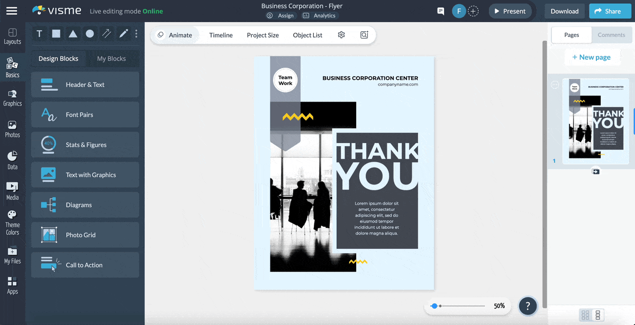Viewport: 635px width, 325px height.
Task: Select the Text tool
Action: coord(39,33)
